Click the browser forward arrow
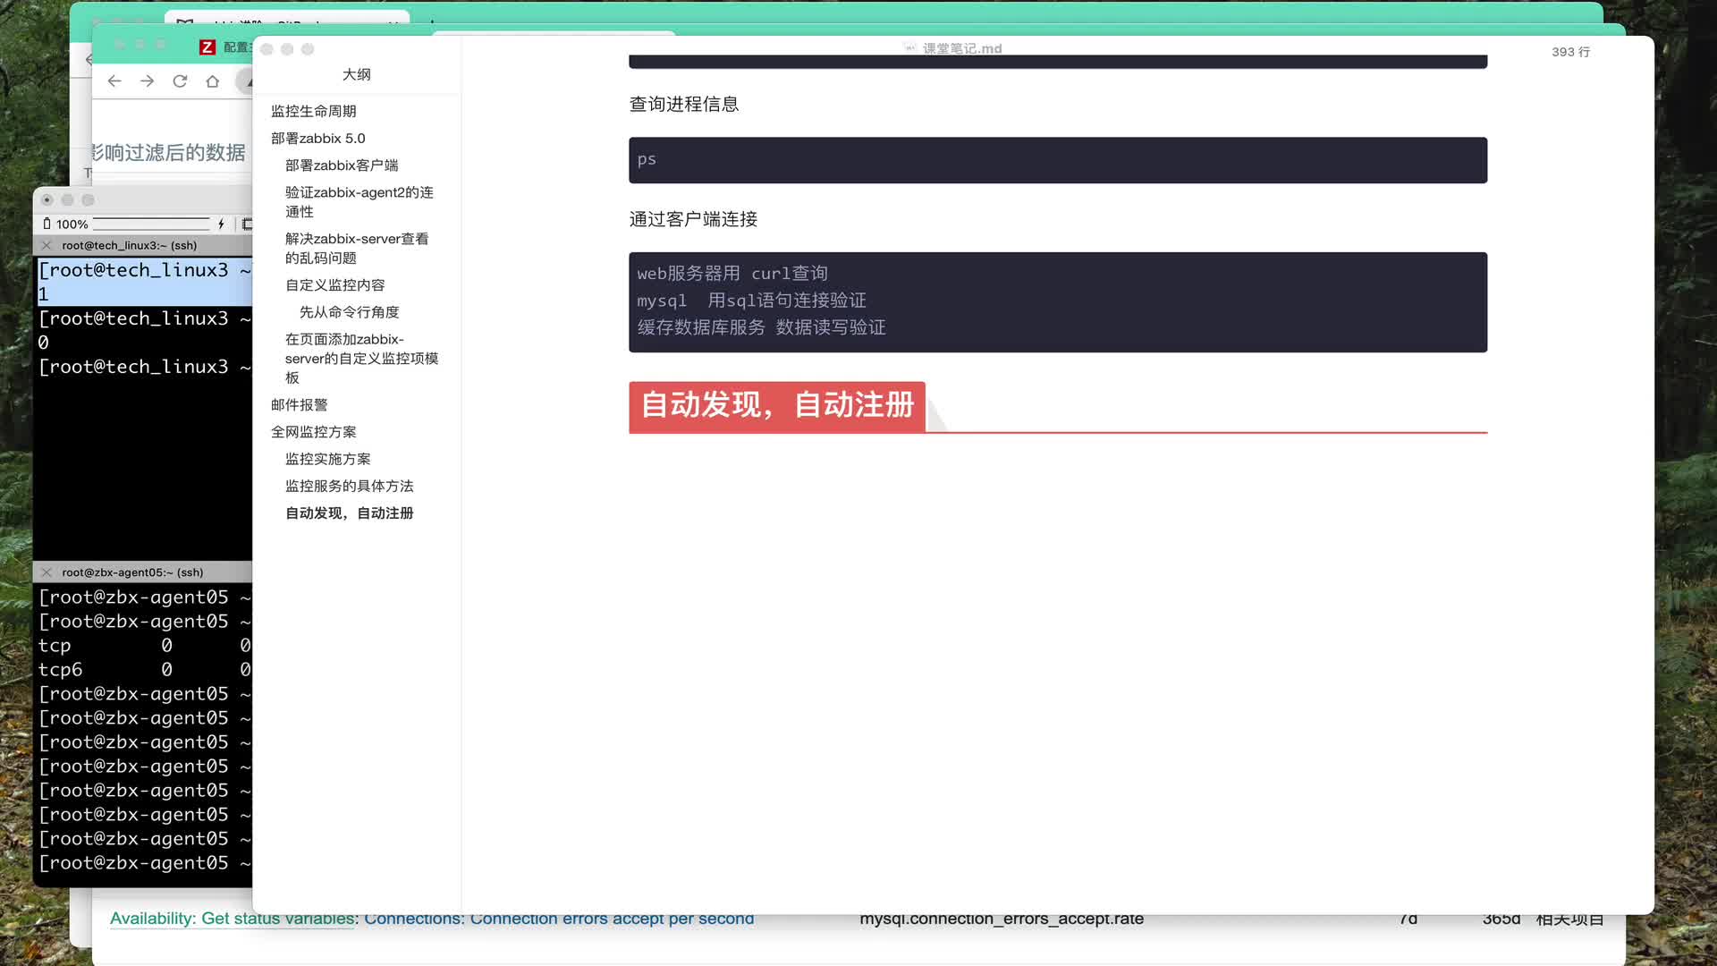The width and height of the screenshot is (1717, 966). tap(148, 81)
